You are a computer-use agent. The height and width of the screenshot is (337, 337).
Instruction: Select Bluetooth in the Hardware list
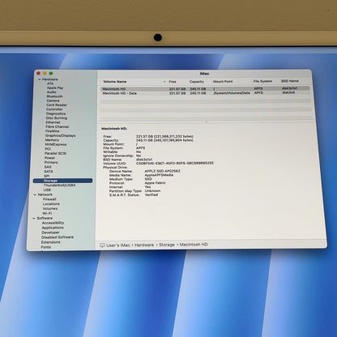click(54, 96)
